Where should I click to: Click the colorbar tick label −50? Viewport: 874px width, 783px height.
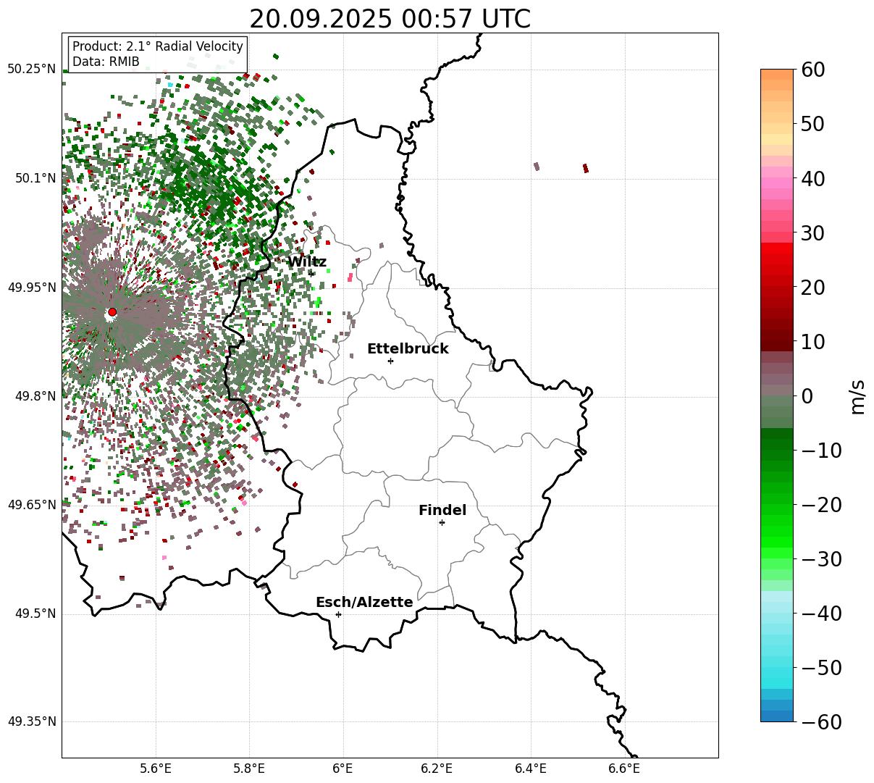(x=821, y=667)
